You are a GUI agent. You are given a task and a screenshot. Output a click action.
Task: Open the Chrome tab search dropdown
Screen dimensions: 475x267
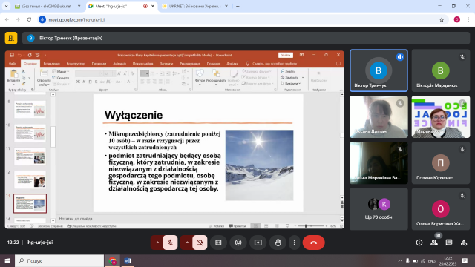[6, 6]
